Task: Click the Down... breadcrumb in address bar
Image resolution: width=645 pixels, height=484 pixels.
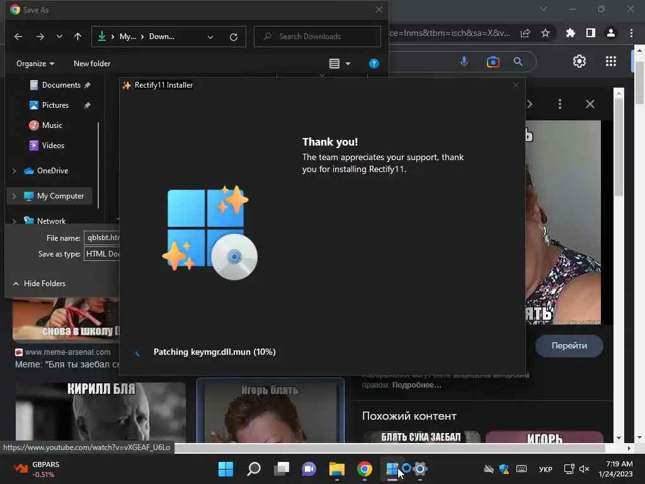Action: point(162,37)
